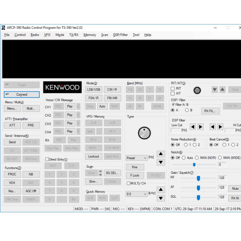Click the ATT button
This screenshot has height=241, width=241.
coord(12,125)
